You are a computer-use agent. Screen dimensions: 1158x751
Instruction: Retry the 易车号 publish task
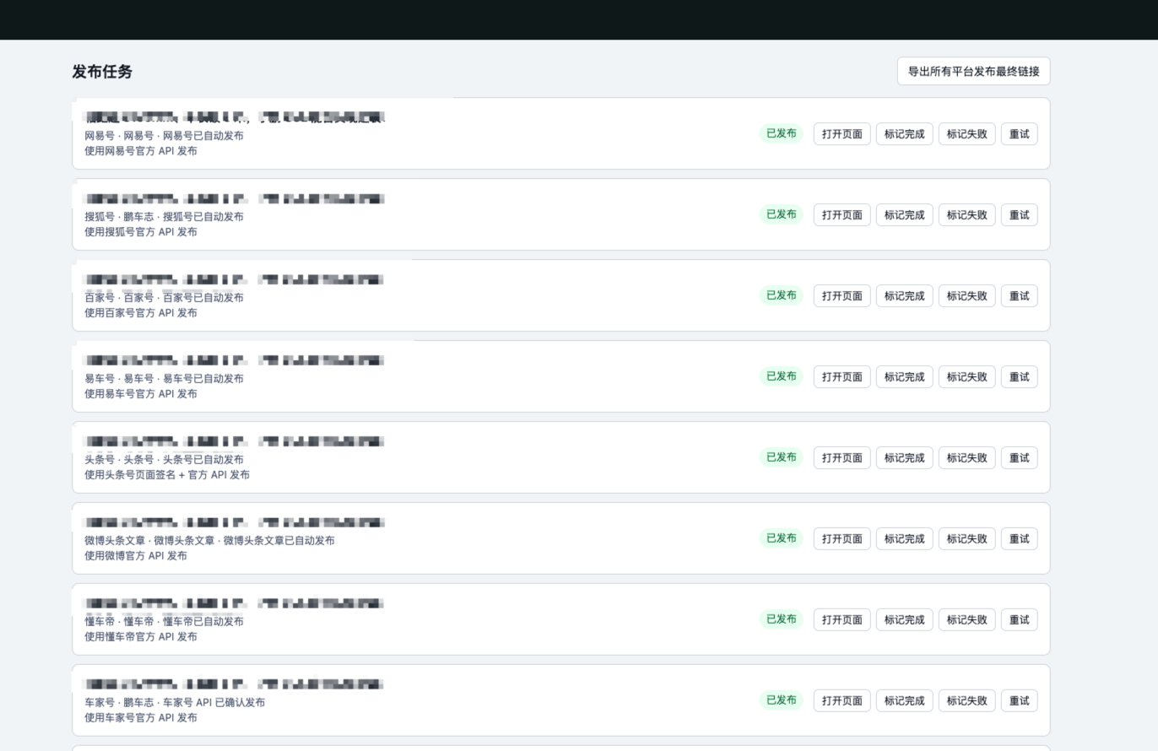[1019, 377]
